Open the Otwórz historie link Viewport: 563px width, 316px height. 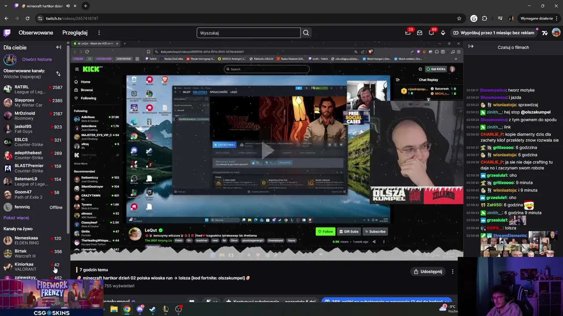click(37, 59)
